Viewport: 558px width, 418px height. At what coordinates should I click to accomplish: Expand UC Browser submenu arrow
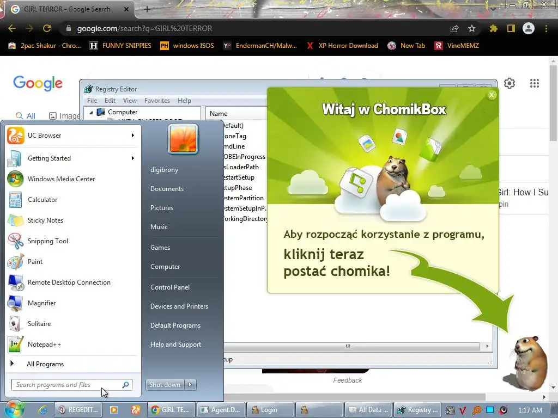[133, 136]
